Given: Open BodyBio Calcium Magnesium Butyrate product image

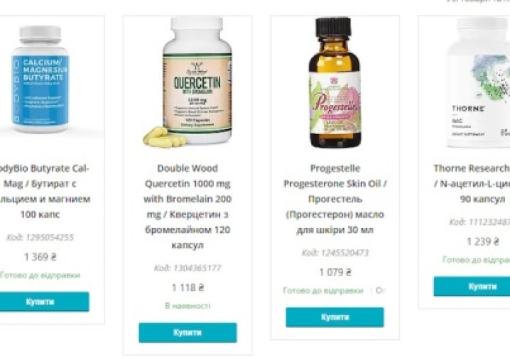Looking at the screenshot, I should tap(40, 79).
